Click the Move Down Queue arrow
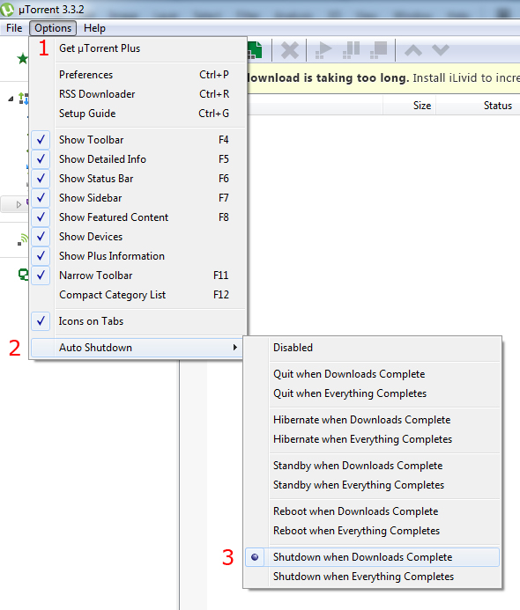The width and height of the screenshot is (520, 610). (x=441, y=50)
